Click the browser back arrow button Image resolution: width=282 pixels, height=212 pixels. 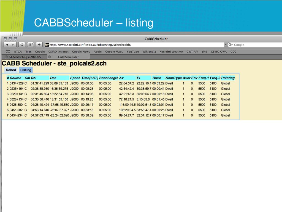[x=7, y=44]
